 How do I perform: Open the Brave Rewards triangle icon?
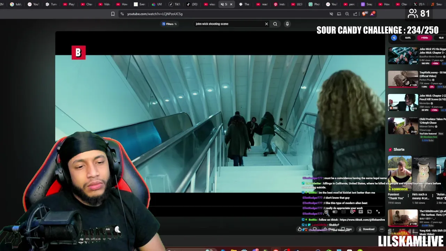(372, 14)
